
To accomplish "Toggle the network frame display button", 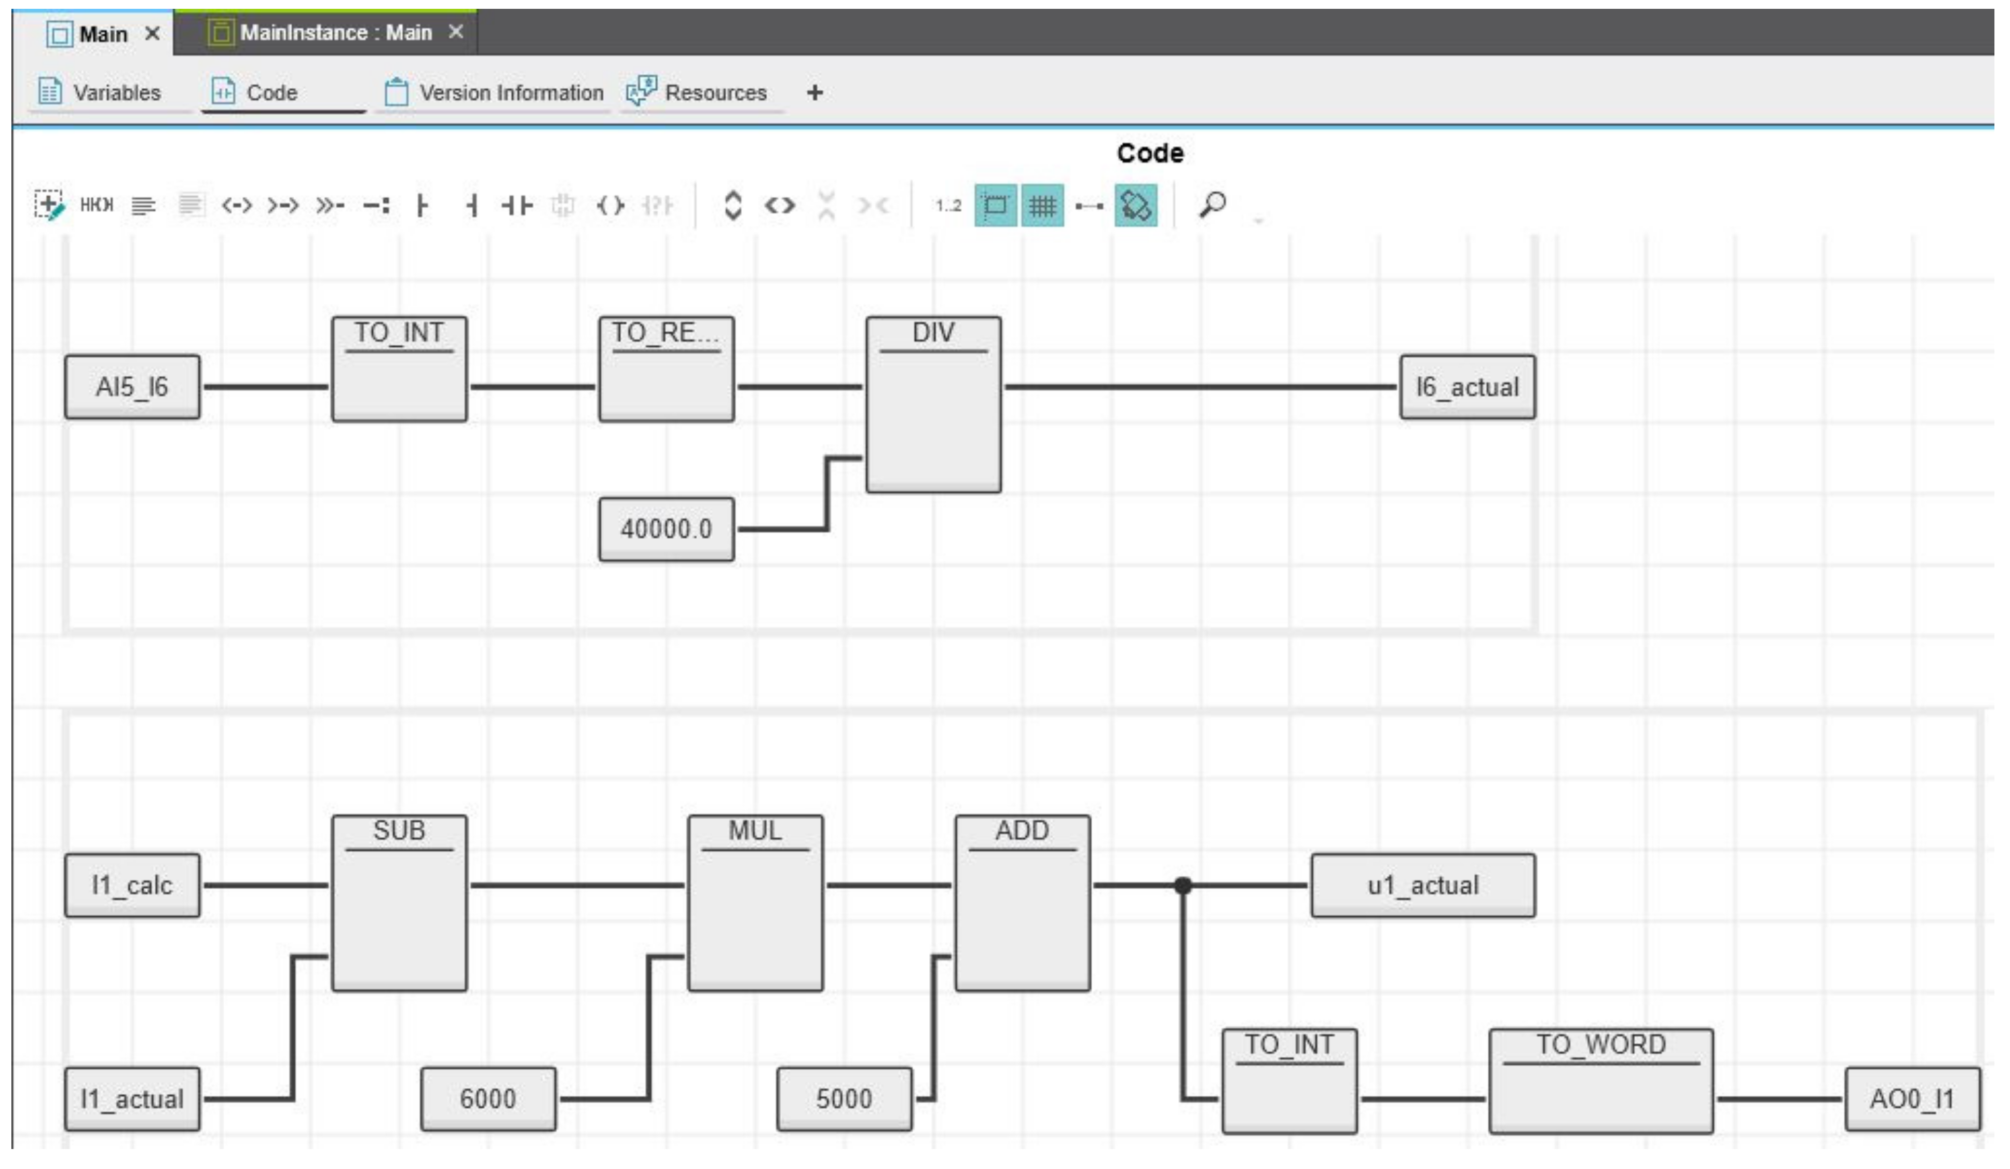I will tap(995, 207).
